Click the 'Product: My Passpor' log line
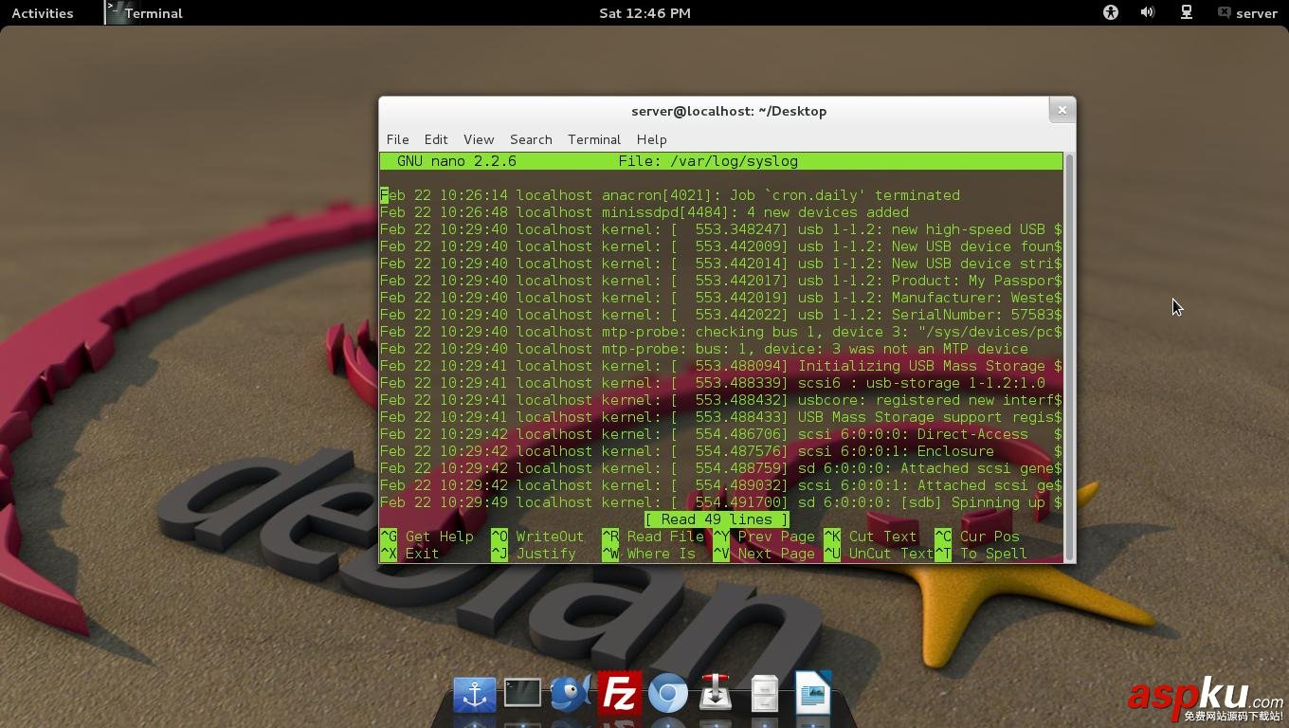Screen dimensions: 1289x728 pos(720,281)
